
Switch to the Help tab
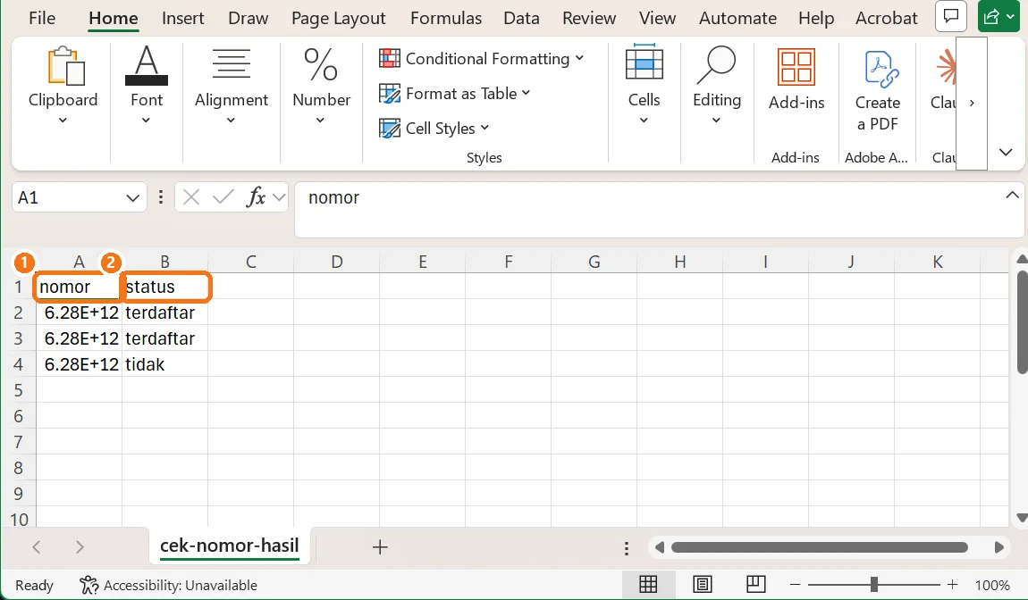tap(815, 18)
